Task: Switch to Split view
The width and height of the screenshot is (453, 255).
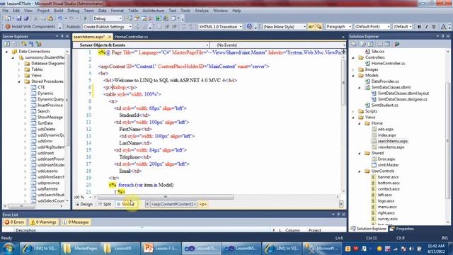Action: (105, 204)
